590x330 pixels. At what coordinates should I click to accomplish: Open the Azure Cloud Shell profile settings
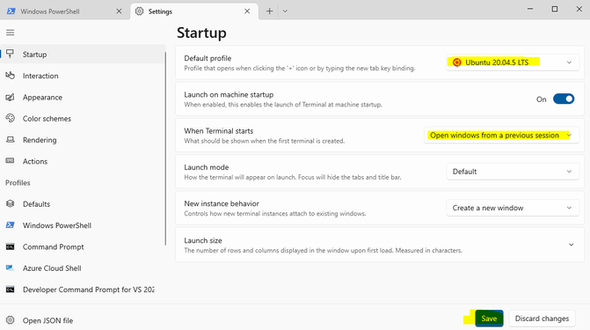(83, 268)
